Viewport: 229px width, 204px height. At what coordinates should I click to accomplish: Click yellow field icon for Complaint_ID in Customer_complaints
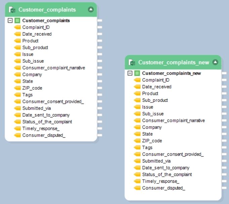pyautogui.click(x=17, y=27)
